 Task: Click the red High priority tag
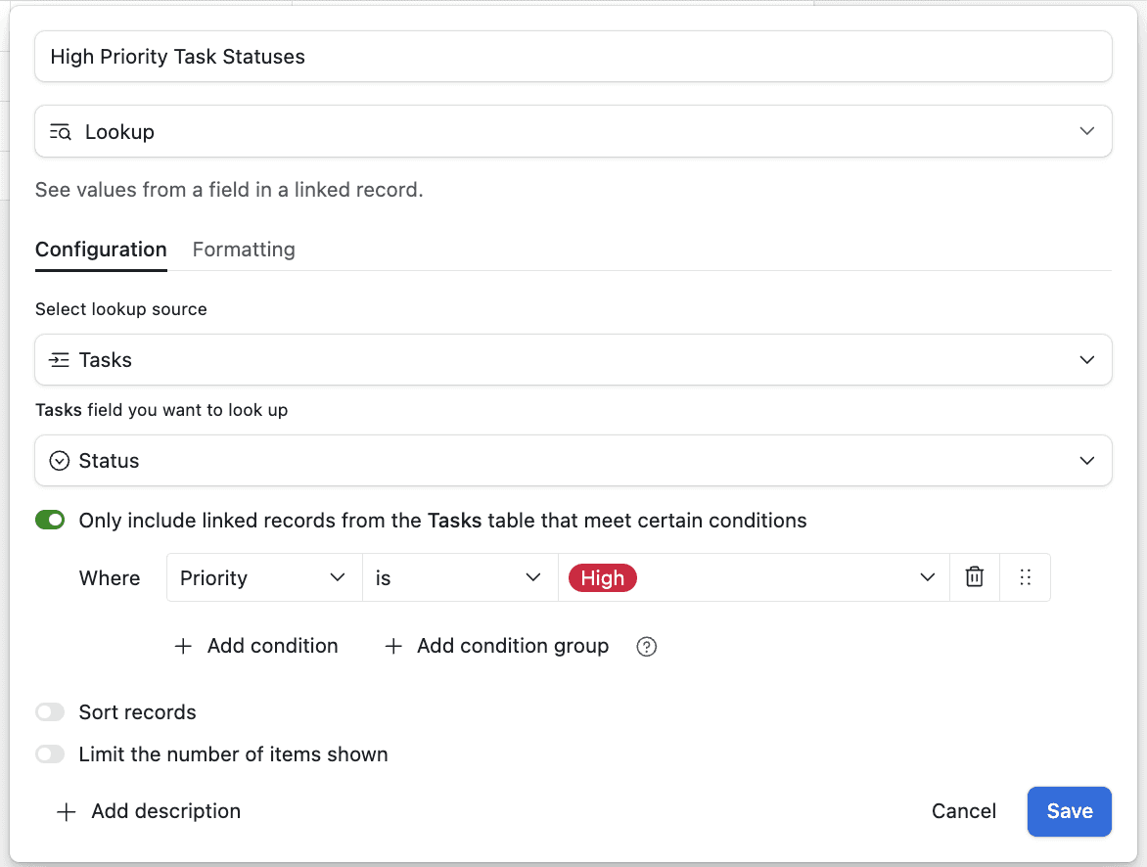(602, 578)
